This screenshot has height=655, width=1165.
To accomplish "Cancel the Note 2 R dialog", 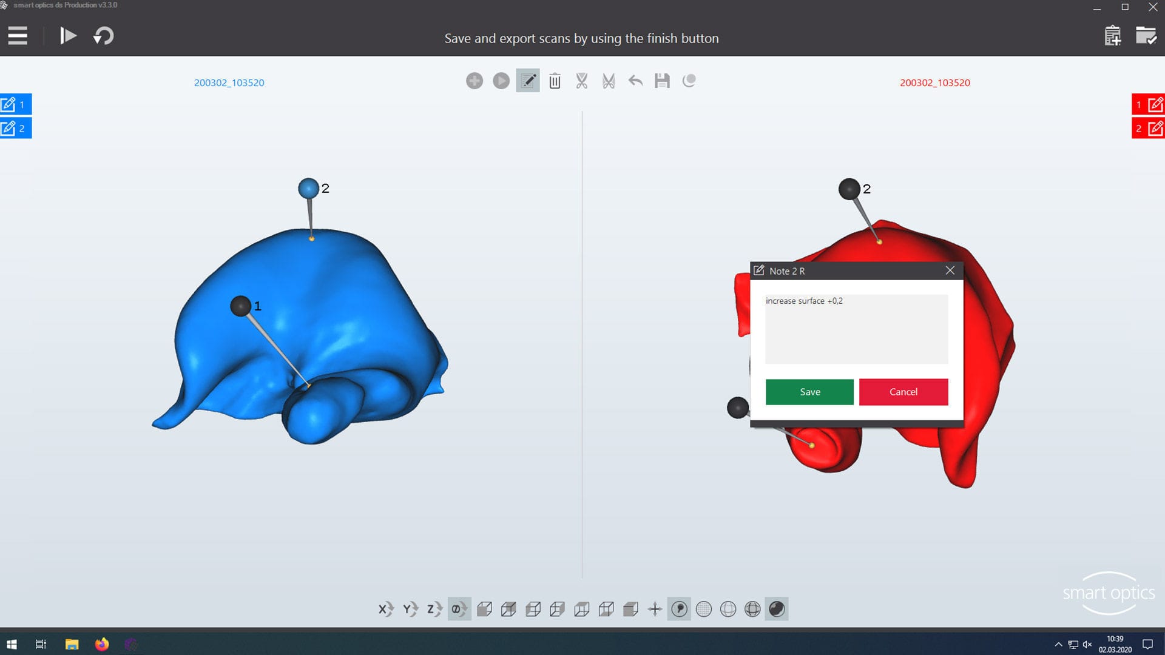I will click(903, 392).
